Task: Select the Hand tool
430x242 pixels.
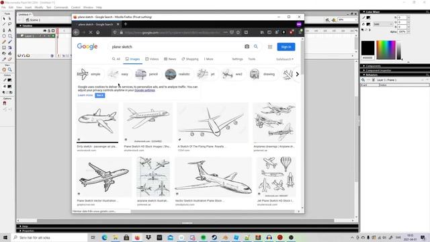Action: (4, 70)
